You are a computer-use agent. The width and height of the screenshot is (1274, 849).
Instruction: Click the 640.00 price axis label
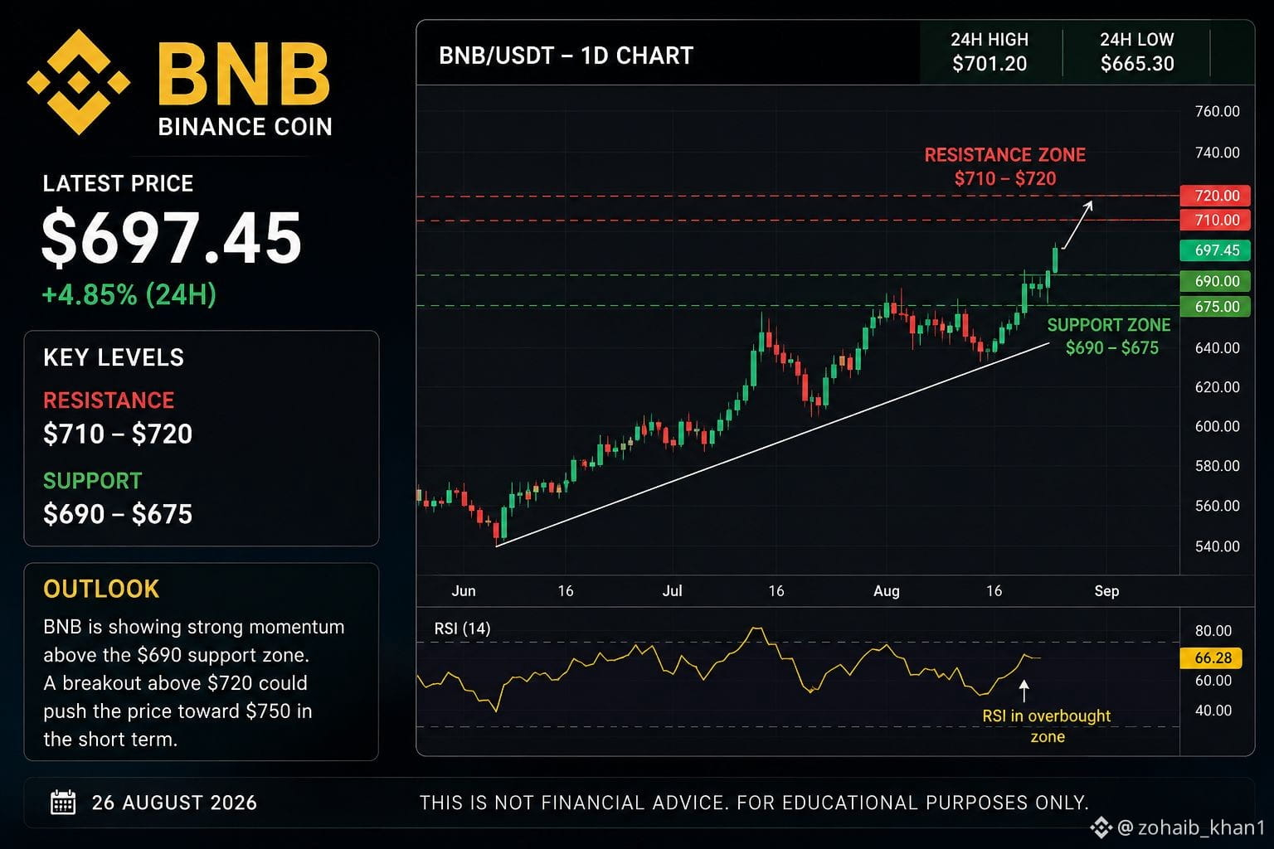1218,347
